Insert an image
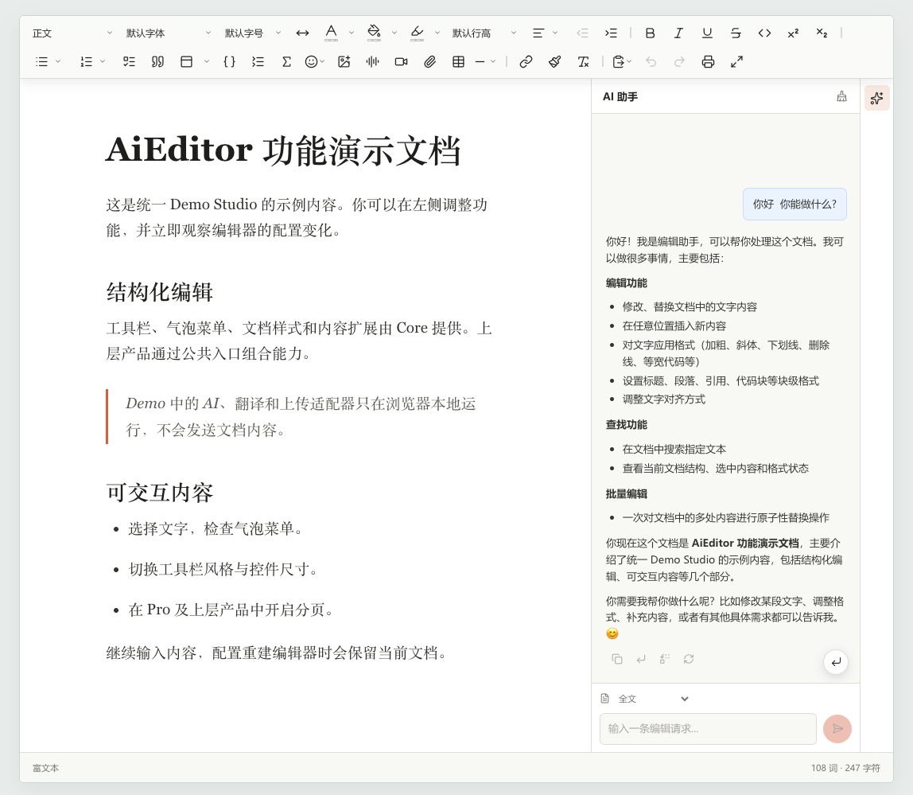 click(x=344, y=62)
